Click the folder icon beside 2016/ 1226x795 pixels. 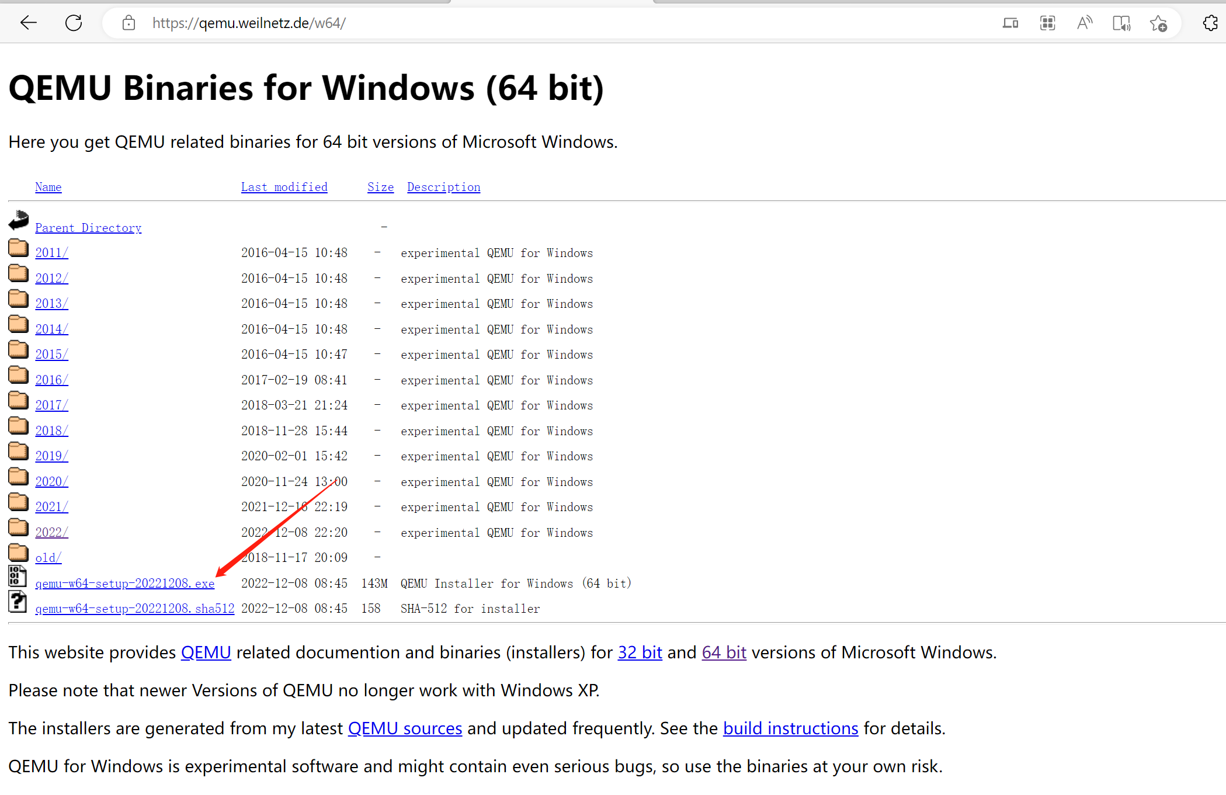(18, 374)
